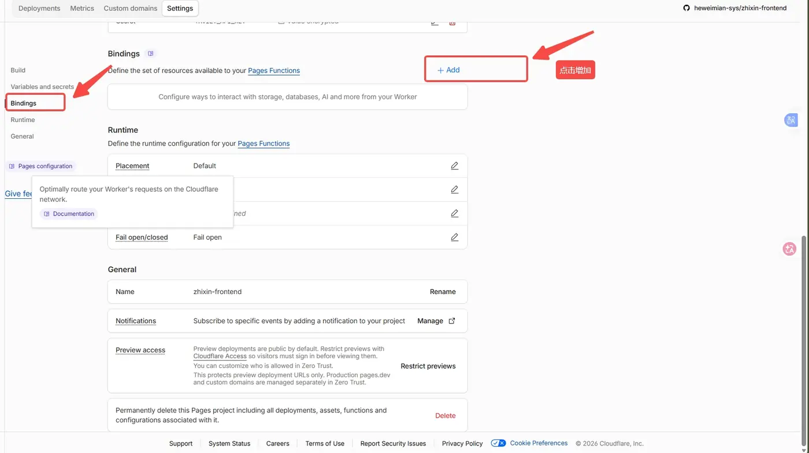Click the edit pencil in the third Runtime row
The image size is (809, 453).
tap(455, 213)
